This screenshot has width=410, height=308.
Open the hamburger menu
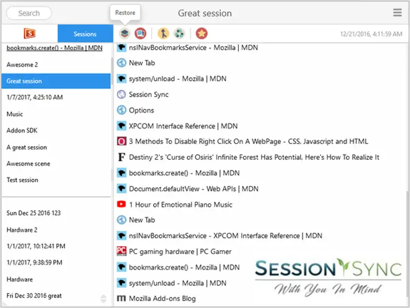click(397, 13)
